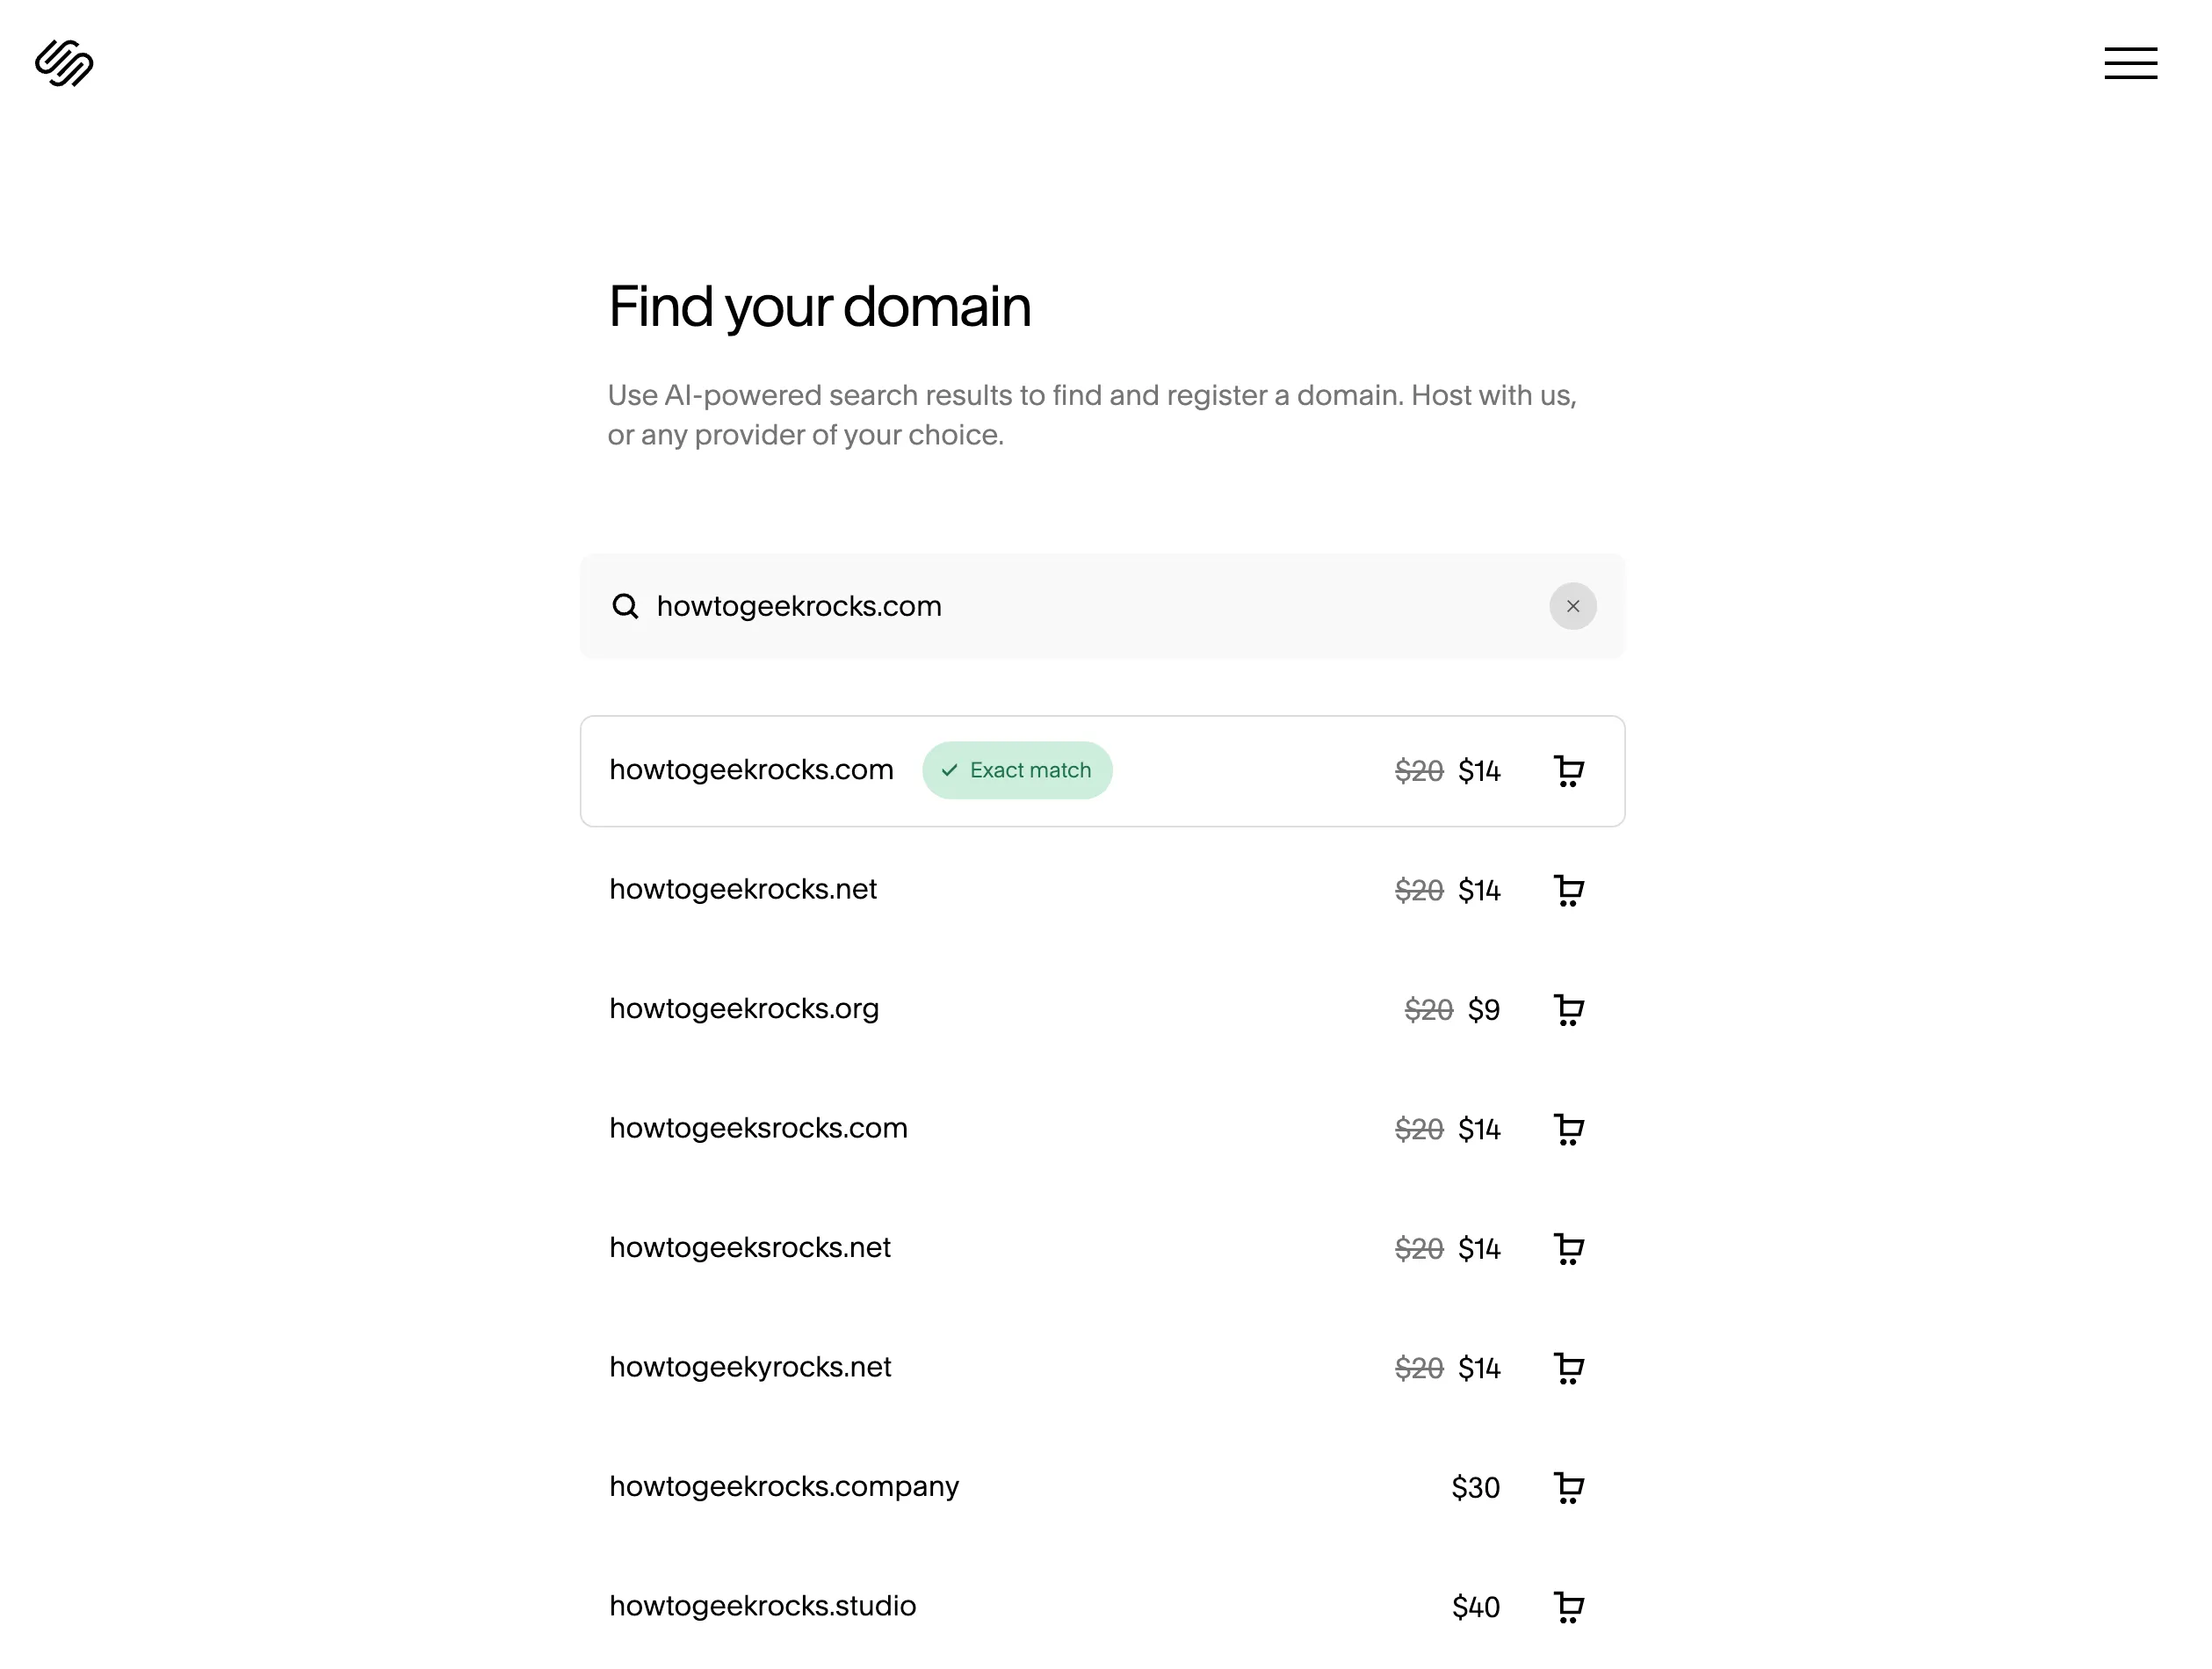2212x1669 pixels.
Task: Add howtogeeksrocks.com to cart
Action: 1568,1129
